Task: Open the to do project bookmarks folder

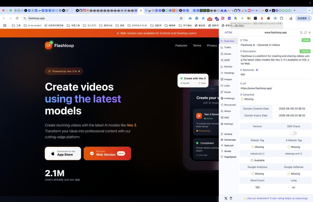Action: click(x=32, y=25)
